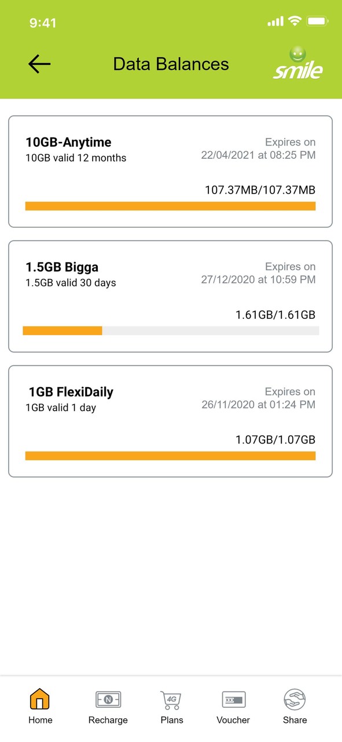This screenshot has width=342, height=742.
Task: Click the 1.5GB Bigga usage progress bar
Action: (171, 330)
